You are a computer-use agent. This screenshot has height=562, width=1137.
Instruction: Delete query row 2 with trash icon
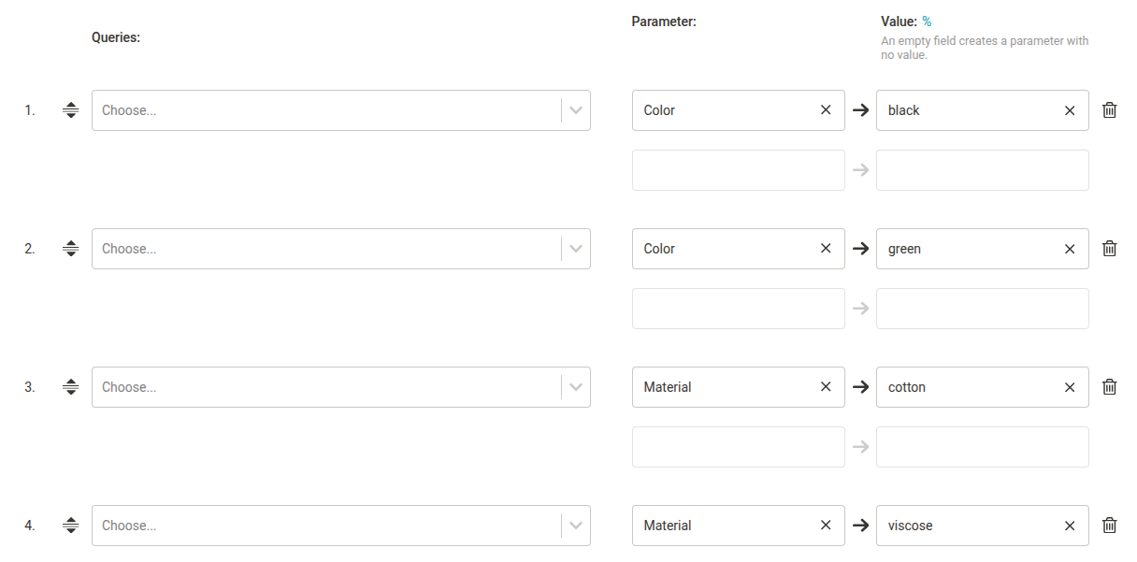pyautogui.click(x=1110, y=249)
